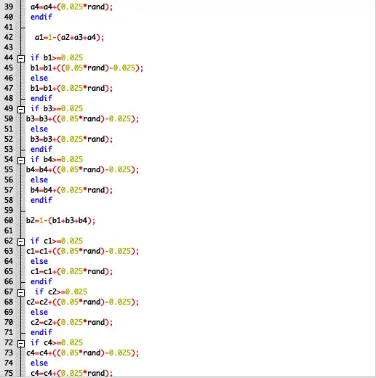Click empty line 43 in the editor
Viewport: 376px width, 378px height.
pos(194,47)
